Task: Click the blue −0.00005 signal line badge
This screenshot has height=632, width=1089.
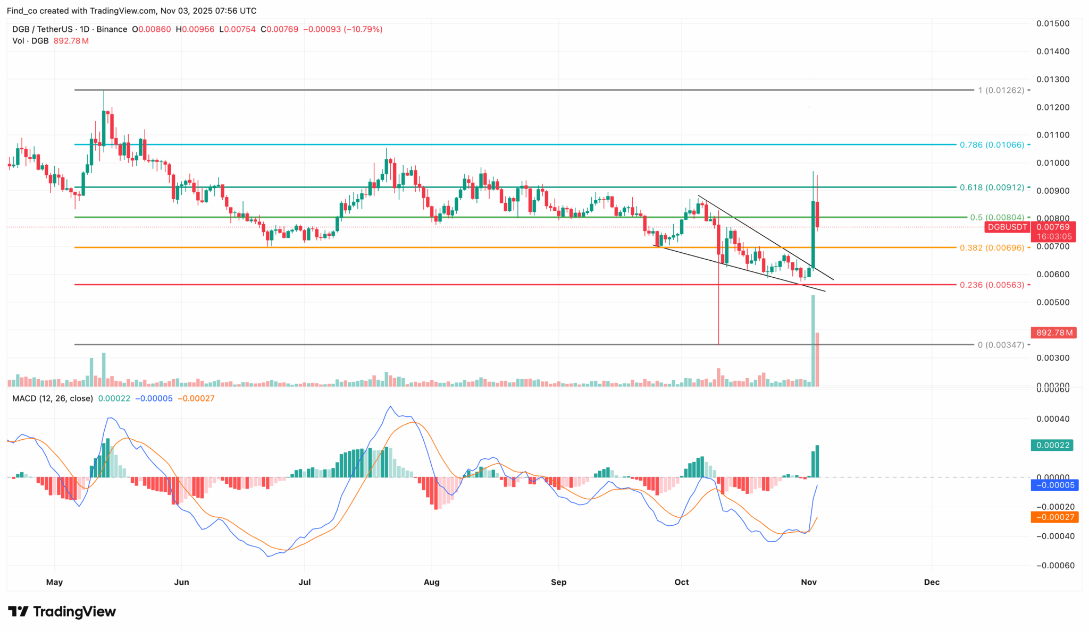Action: tap(1054, 484)
